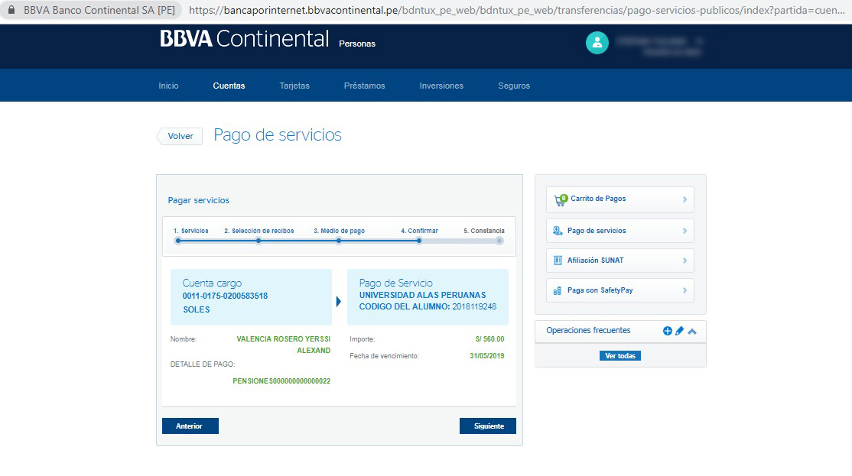This screenshot has height=476, width=852.
Task: Click the Siguiente button
Action: click(488, 426)
